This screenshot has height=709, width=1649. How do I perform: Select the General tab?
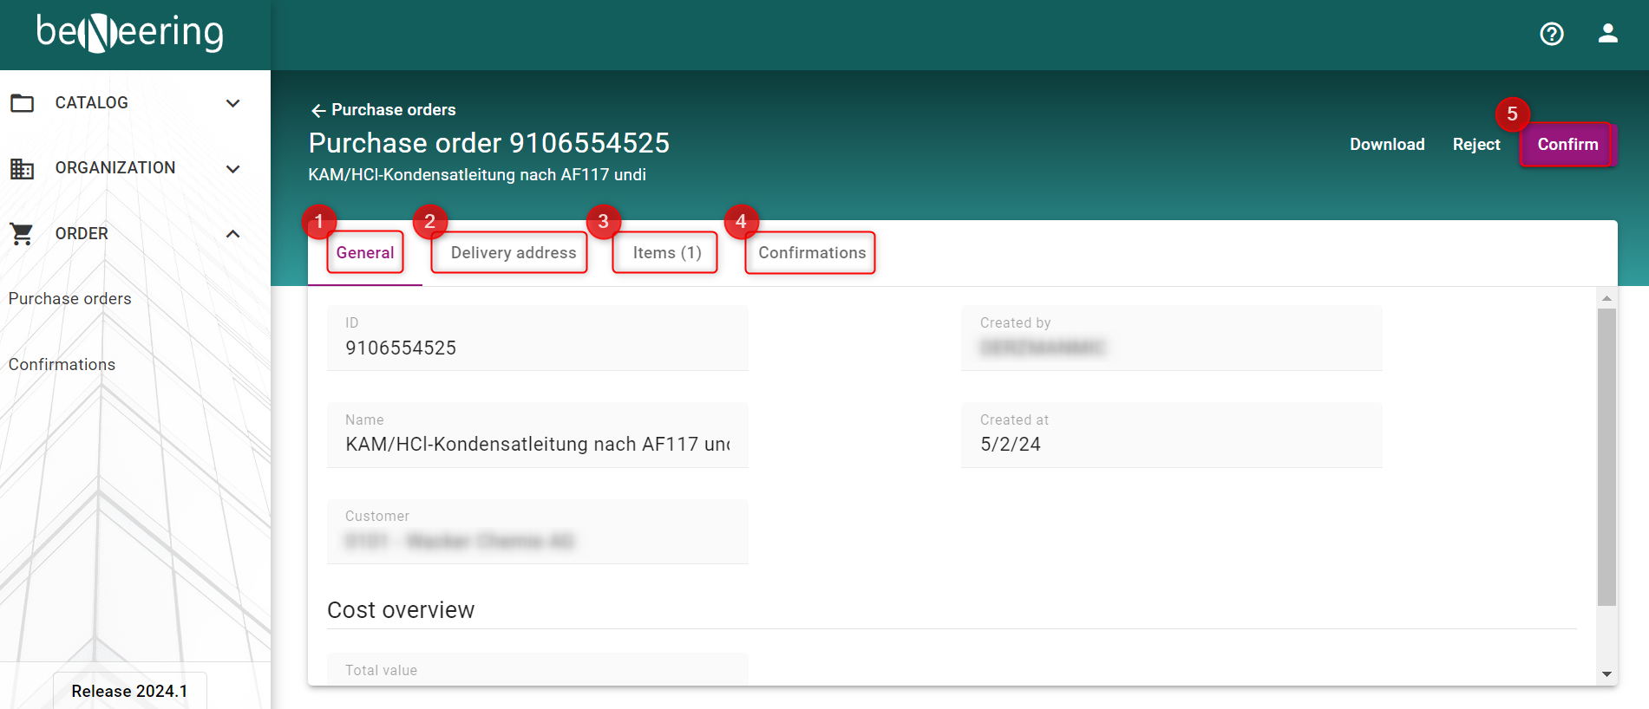coord(365,253)
